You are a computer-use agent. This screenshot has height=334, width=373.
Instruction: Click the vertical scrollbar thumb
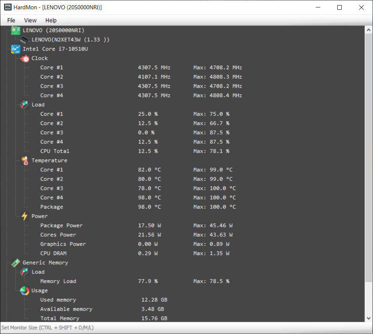[x=369, y=158]
